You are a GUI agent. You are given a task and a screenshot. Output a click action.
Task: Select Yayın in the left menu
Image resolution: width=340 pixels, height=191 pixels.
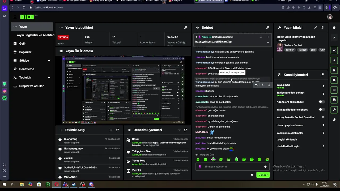click(32, 27)
